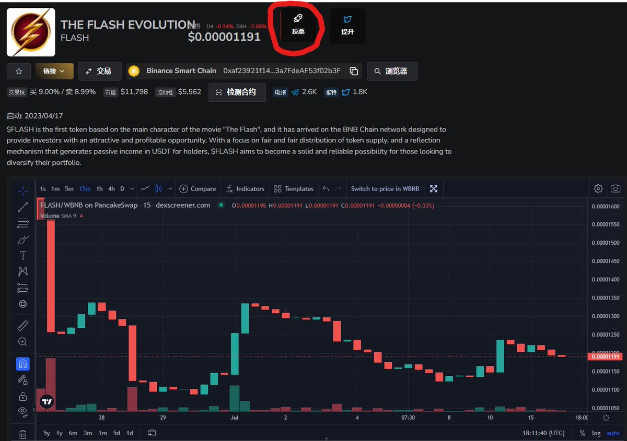Select the horizontal lines Fib tool
This screenshot has height=441, width=627.
click(x=23, y=223)
